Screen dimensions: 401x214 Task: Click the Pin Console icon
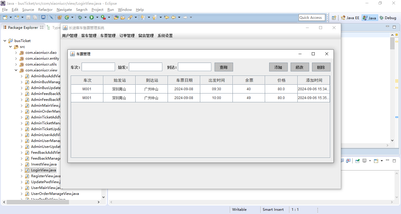coord(358,161)
